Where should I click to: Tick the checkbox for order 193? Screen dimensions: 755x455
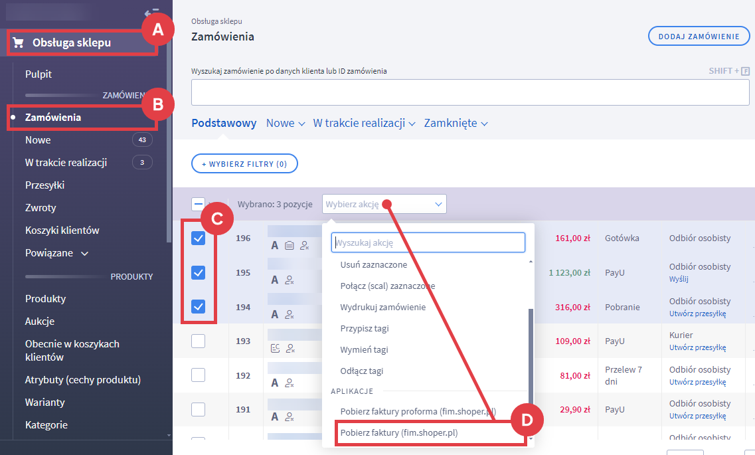198,341
